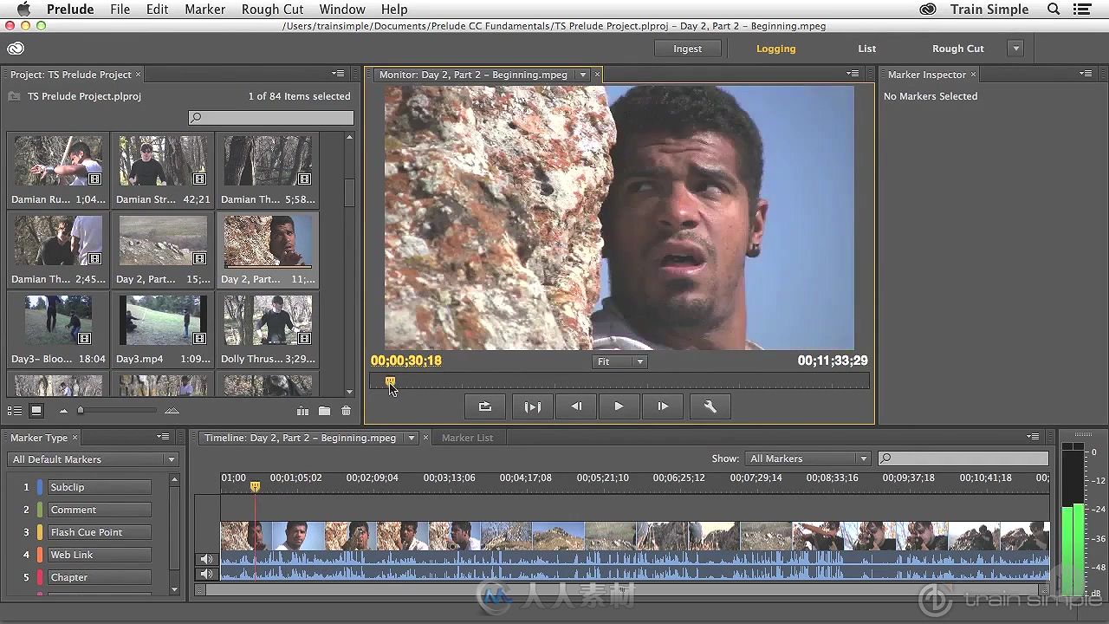This screenshot has width=1109, height=624.
Task: Switch to Logging workspace
Action: pos(775,49)
